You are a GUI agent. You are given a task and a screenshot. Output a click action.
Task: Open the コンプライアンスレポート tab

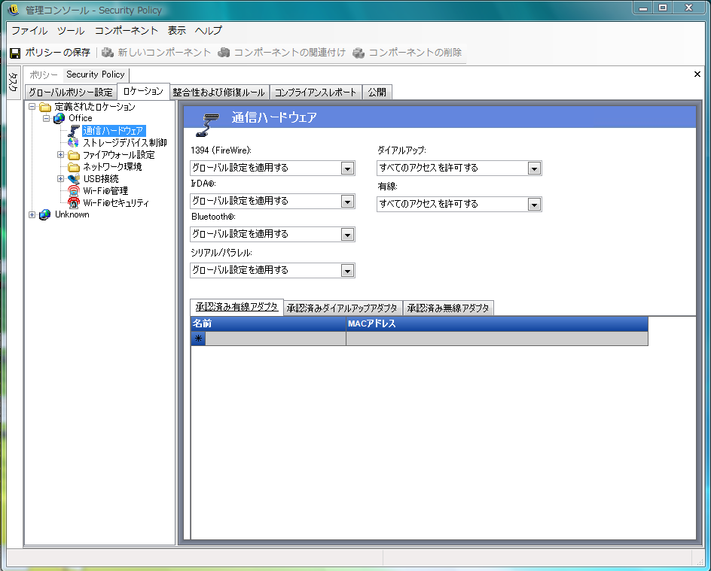pos(316,93)
